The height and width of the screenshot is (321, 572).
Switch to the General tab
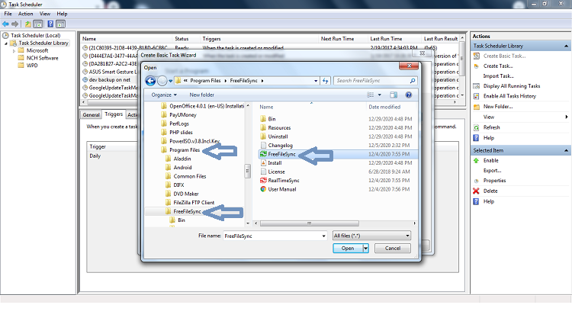pyautogui.click(x=91, y=115)
